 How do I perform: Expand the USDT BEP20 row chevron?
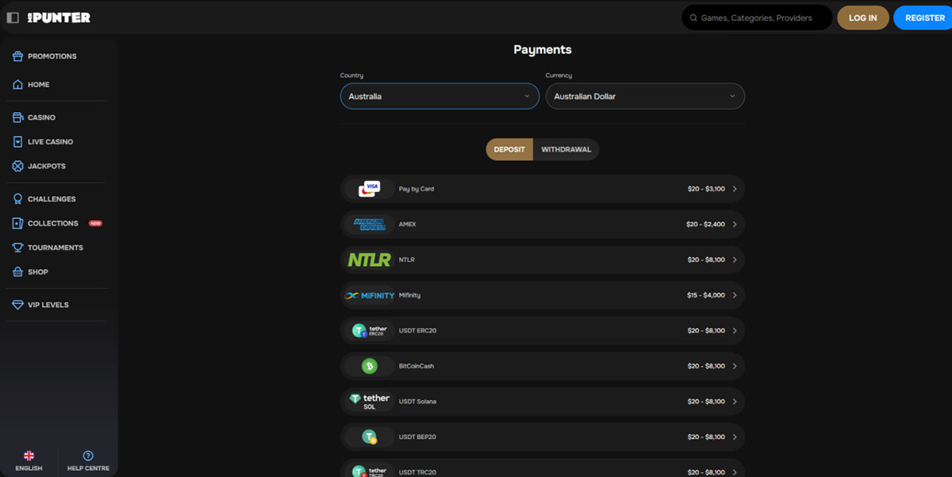click(735, 437)
